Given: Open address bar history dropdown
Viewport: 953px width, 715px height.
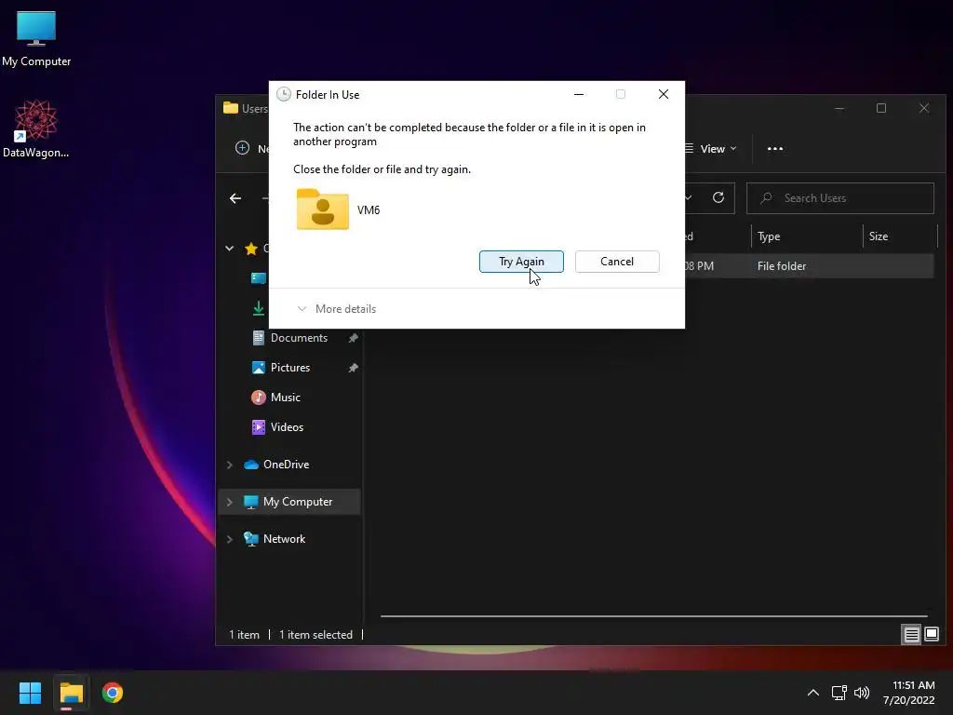Looking at the screenshot, I should pyautogui.click(x=689, y=197).
